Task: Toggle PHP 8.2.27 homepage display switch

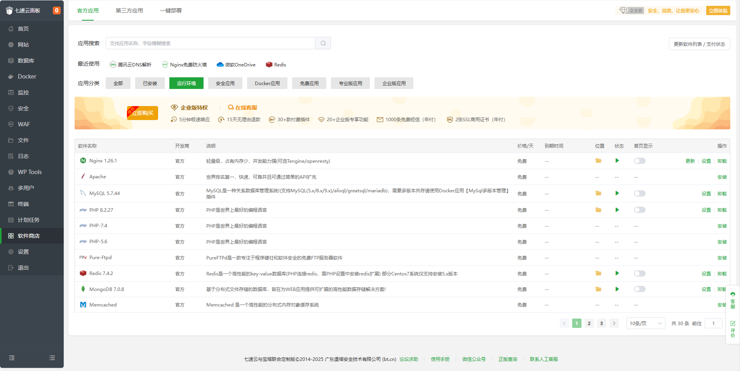Action: tap(640, 210)
